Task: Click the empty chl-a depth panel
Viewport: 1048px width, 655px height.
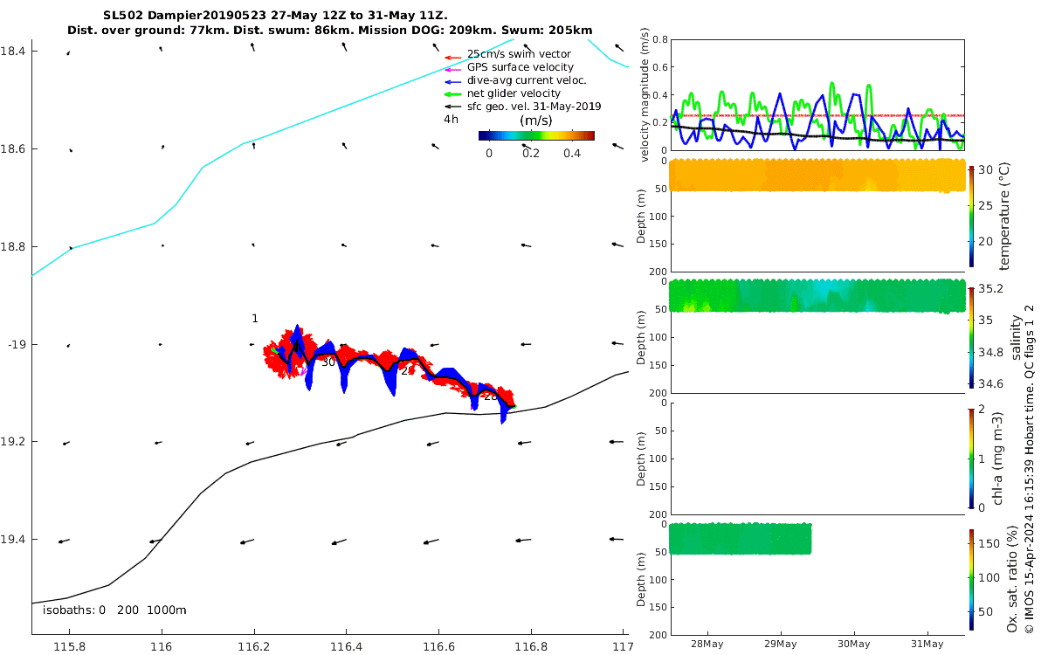Action: click(x=817, y=458)
